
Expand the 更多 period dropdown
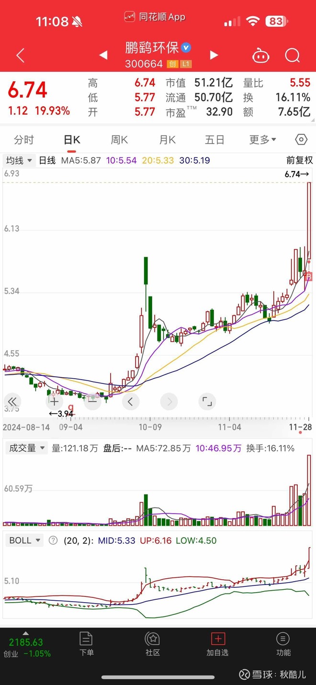click(263, 140)
